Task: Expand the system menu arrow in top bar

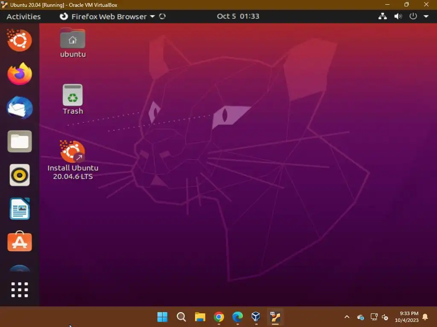Action: coord(426,17)
